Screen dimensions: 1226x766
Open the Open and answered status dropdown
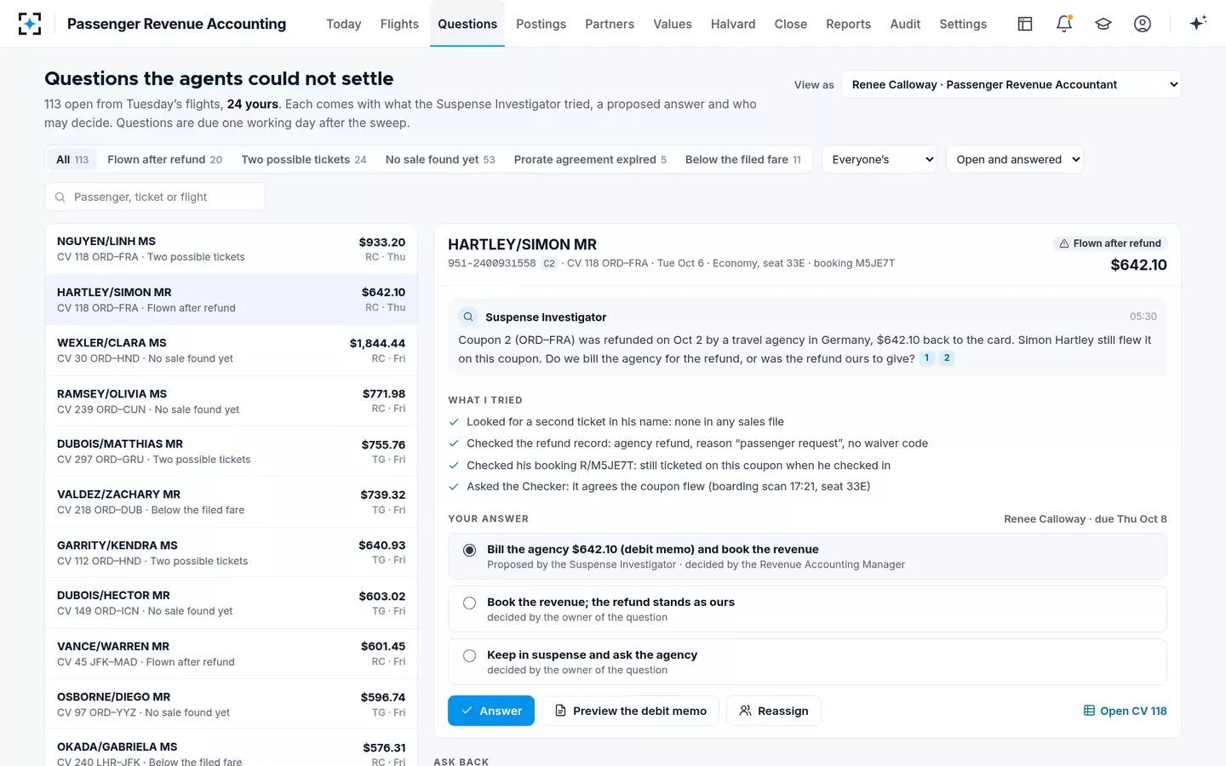click(1015, 159)
